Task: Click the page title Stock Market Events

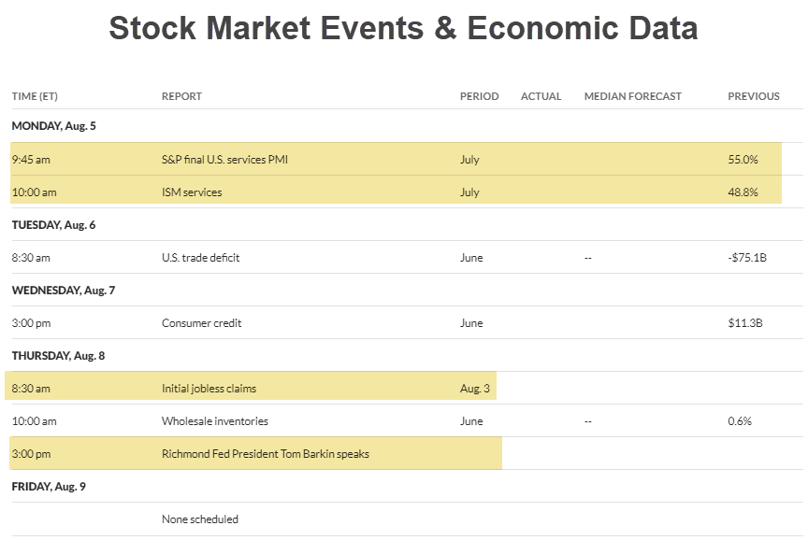Action: pyautogui.click(x=404, y=28)
